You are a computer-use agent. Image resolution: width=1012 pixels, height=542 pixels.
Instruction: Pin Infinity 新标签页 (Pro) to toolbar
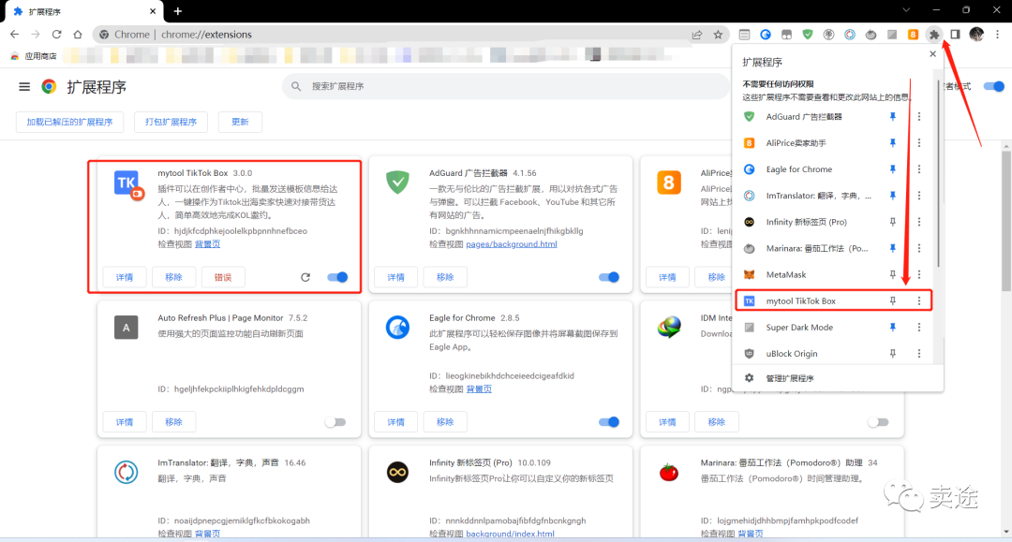[x=893, y=222]
